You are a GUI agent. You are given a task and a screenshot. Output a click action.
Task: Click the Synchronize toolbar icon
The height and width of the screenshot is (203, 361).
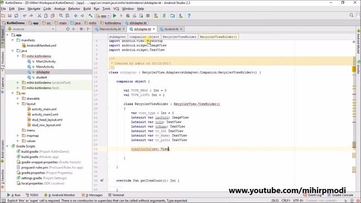(16, 16)
